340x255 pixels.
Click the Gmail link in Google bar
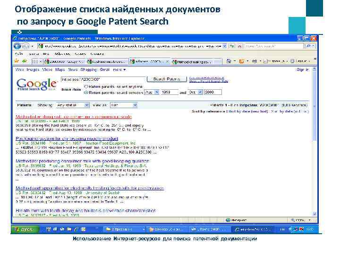click(105, 69)
